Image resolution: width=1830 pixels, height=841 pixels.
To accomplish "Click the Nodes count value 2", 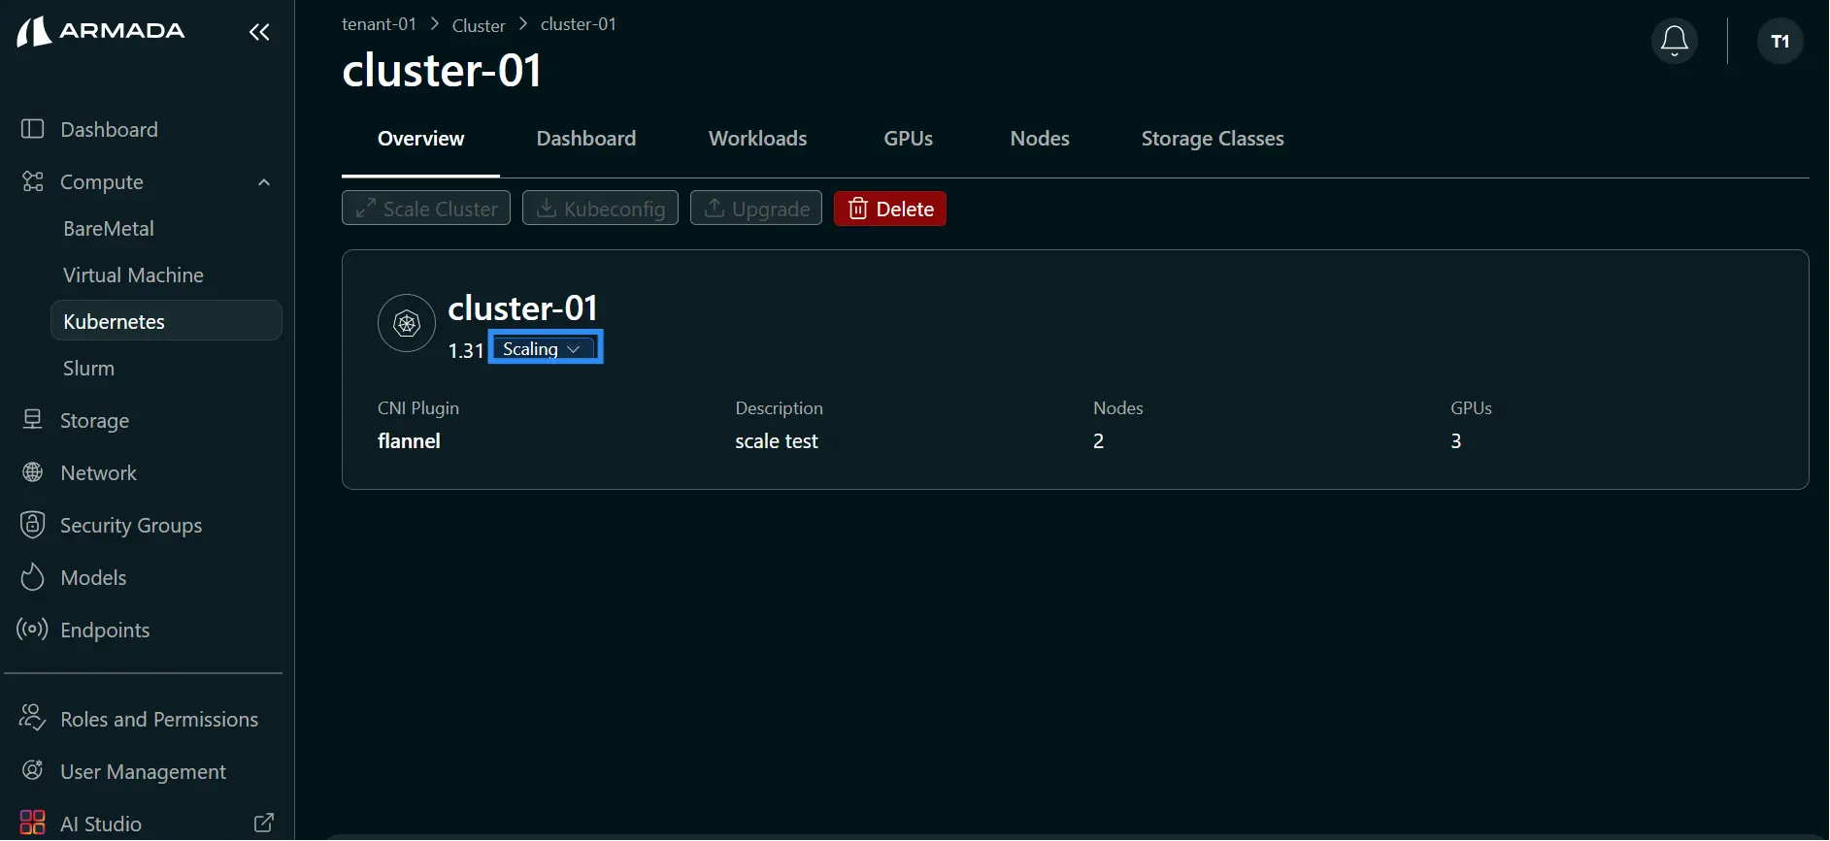I will click(1098, 441).
